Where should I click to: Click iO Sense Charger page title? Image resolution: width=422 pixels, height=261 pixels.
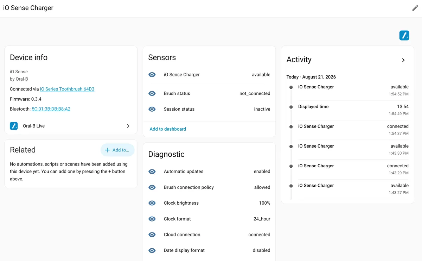click(28, 8)
